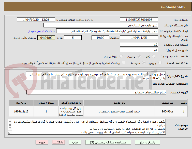Click the remaining time field 04:24:09
This screenshot has height=149, width=192.
[46, 38]
